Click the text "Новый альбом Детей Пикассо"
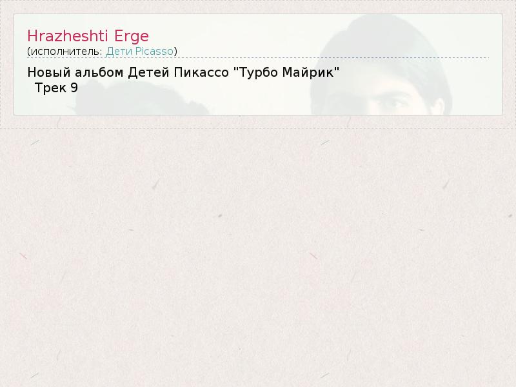Screen dimensions: 516x387 128,72
